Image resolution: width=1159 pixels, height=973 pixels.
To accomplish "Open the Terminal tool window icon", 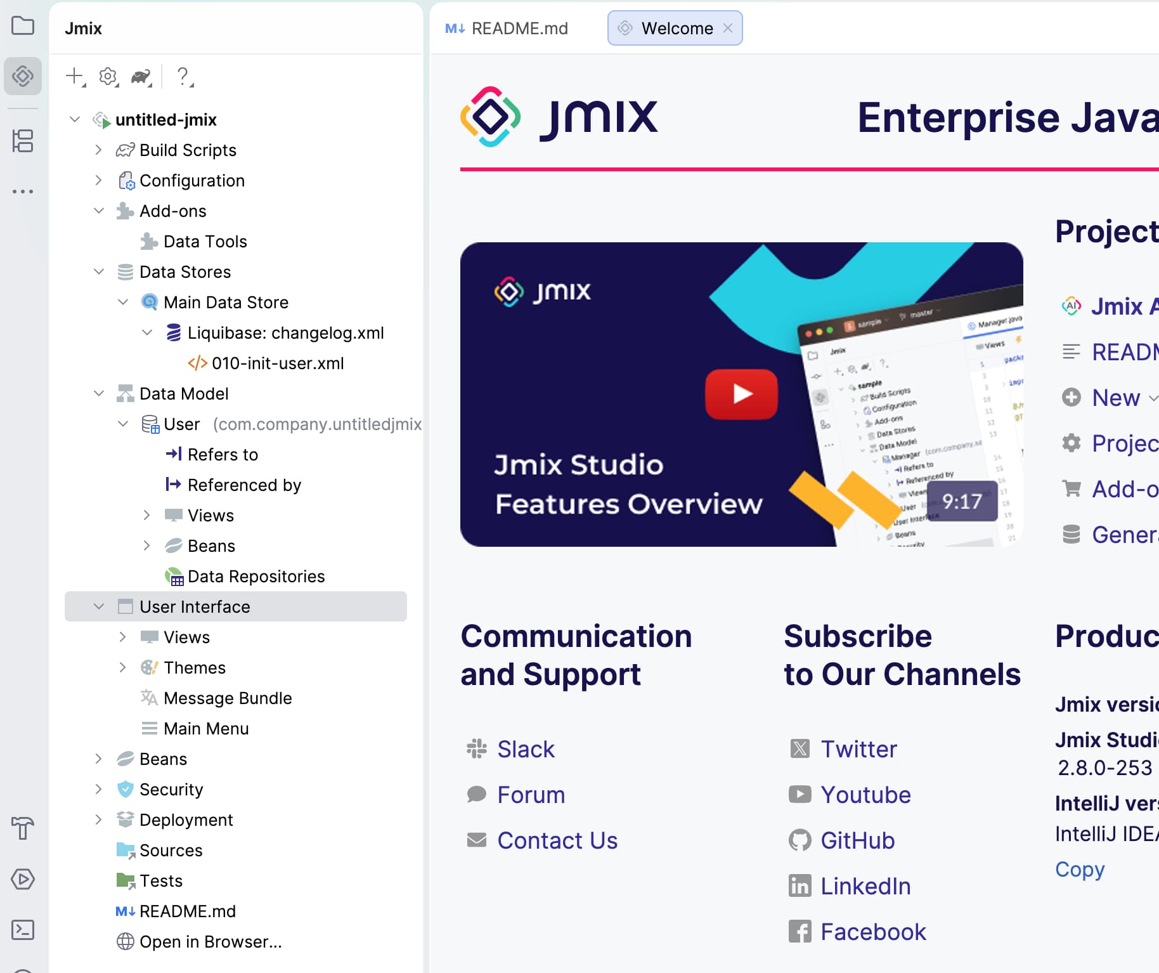I will tap(23, 930).
